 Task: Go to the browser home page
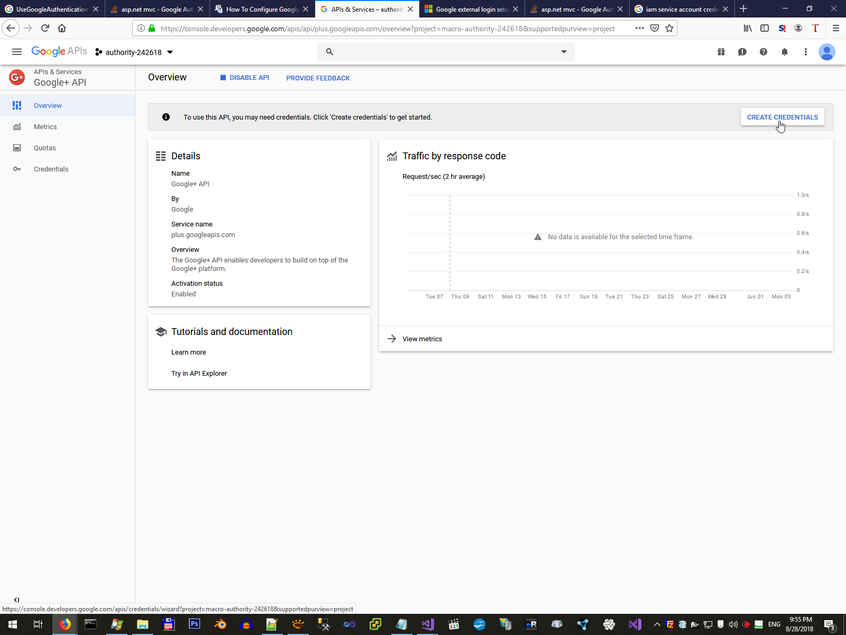[62, 28]
